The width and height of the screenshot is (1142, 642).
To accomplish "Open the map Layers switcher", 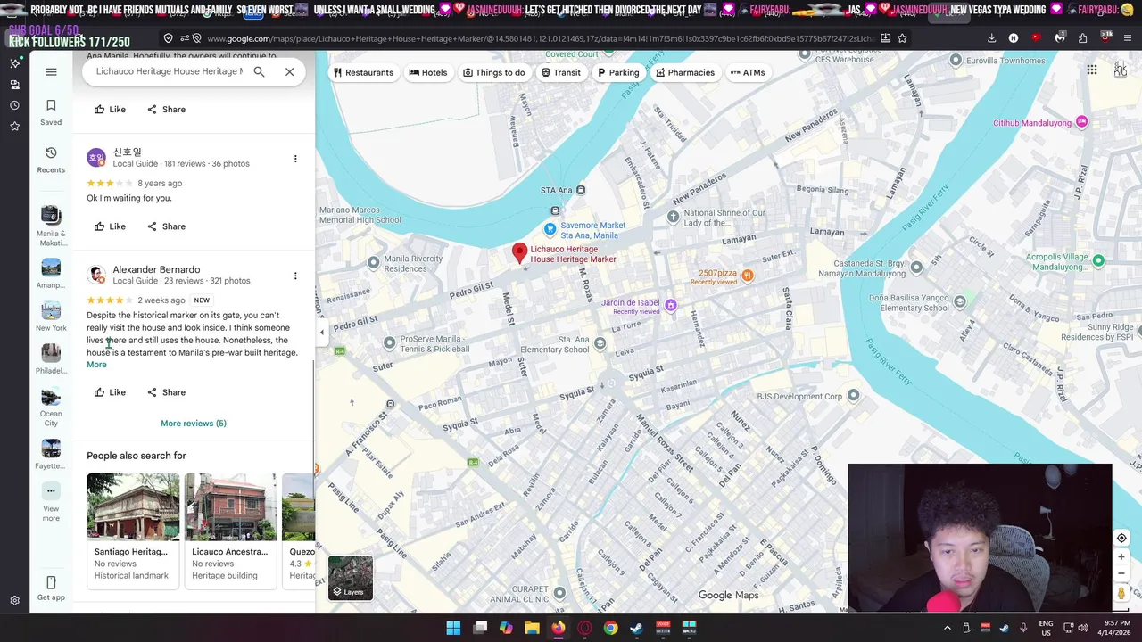I will [351, 578].
